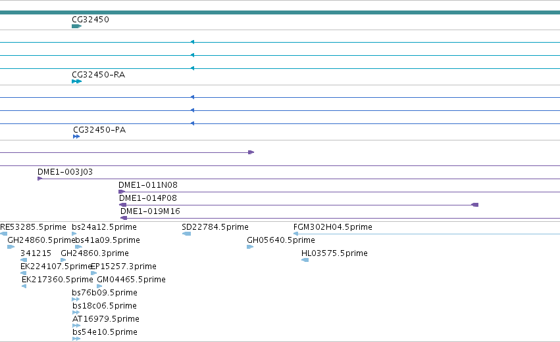Select the EP15257.3prime EST glyph

tap(93, 273)
